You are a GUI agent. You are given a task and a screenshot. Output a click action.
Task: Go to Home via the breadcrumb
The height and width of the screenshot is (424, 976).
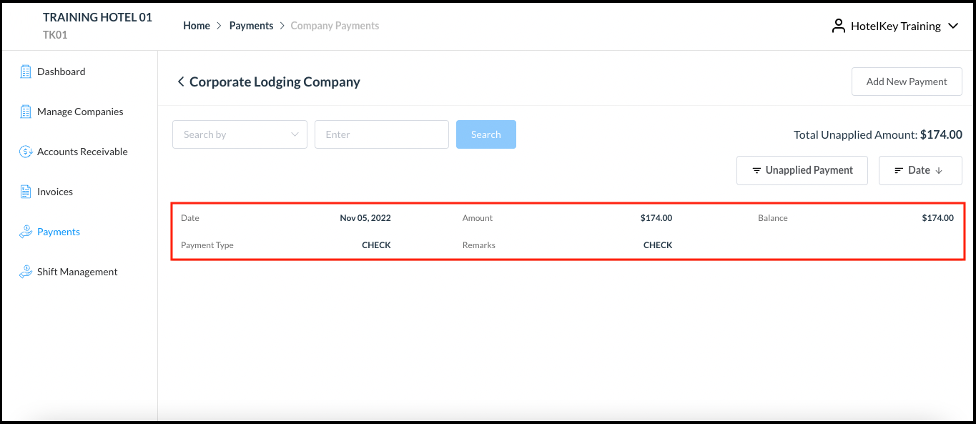[x=196, y=25]
